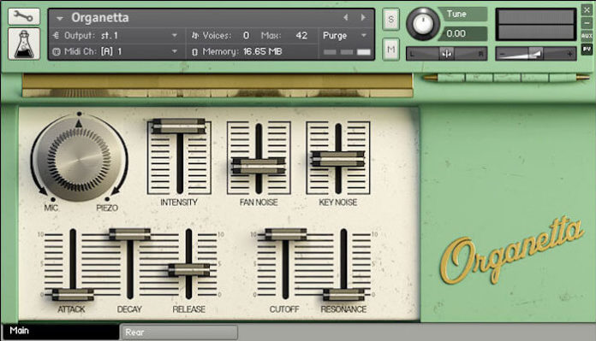The height and width of the screenshot is (341, 596).
Task: Click the FAN NOISE fader handle
Action: pos(259,166)
